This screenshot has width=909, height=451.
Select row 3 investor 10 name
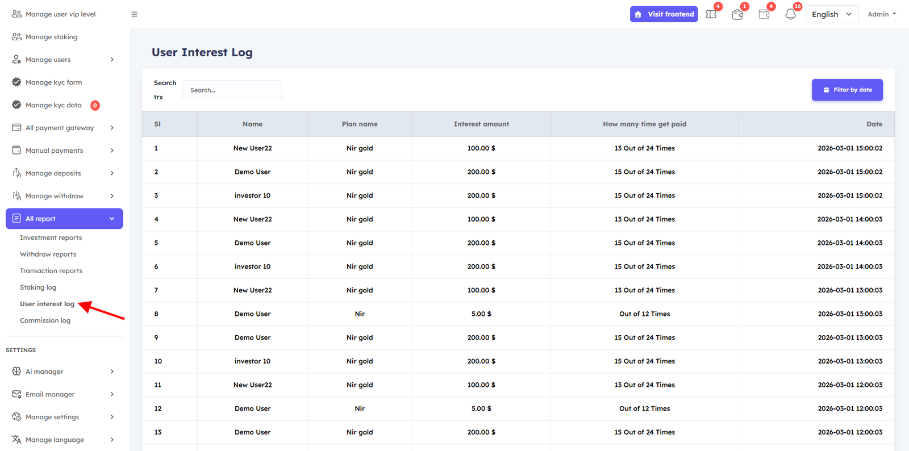click(252, 195)
